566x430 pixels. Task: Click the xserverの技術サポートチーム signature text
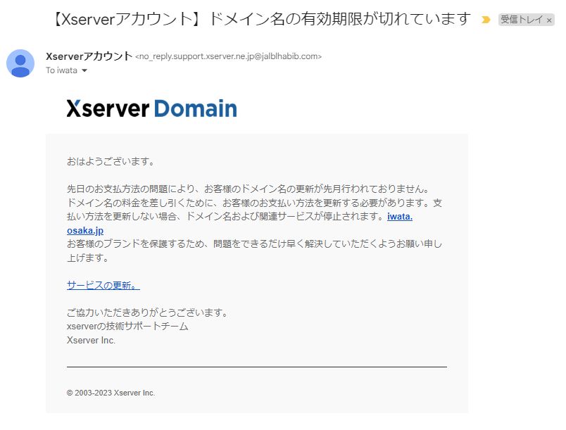click(127, 327)
